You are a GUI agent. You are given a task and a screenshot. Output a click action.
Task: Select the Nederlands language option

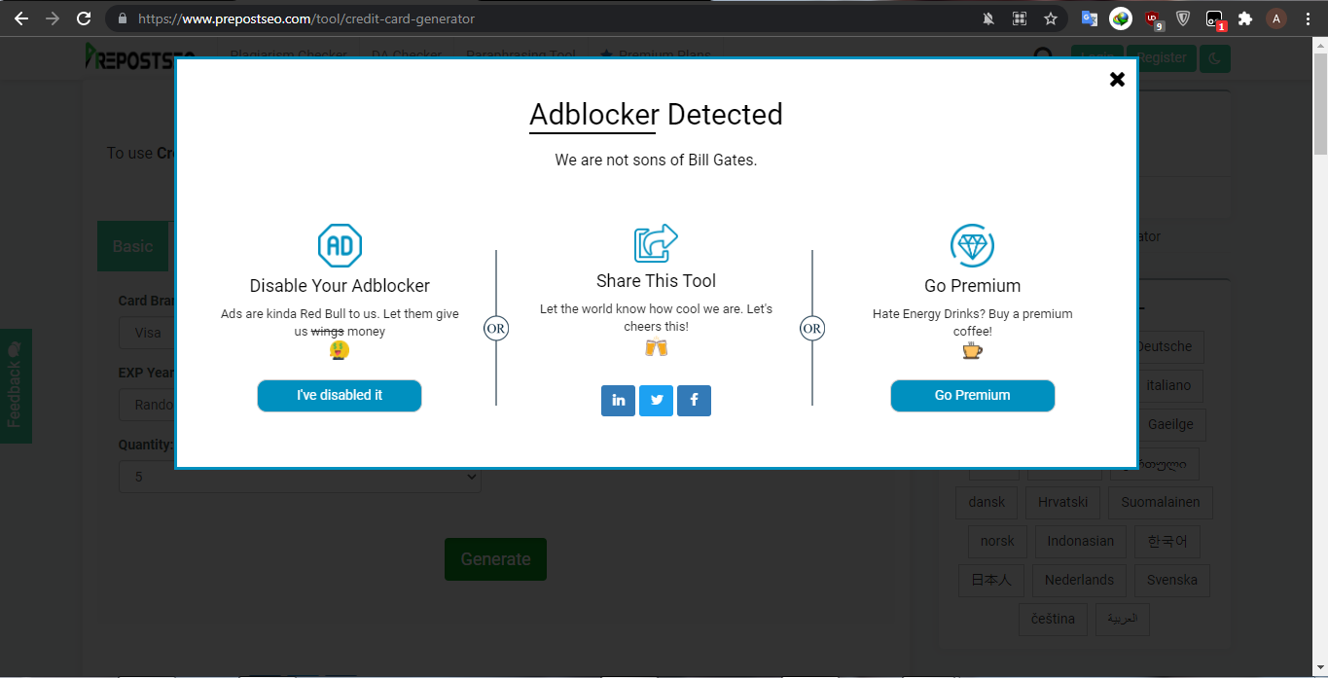click(1079, 580)
